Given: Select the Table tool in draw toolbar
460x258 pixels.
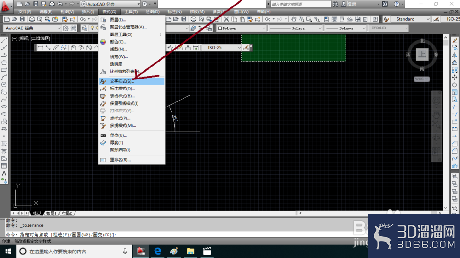Looking at the screenshot, I should click(x=4, y=166).
